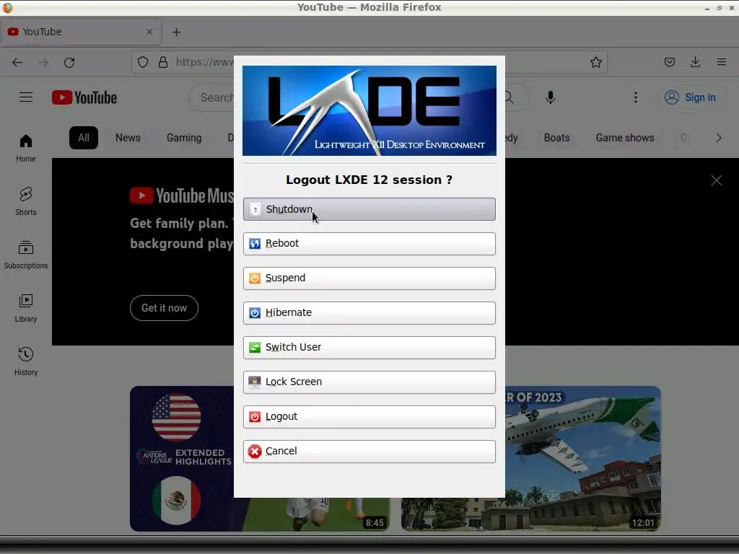Pick Hibernate from logout dialog
This screenshot has height=554, width=739.
coord(369,313)
